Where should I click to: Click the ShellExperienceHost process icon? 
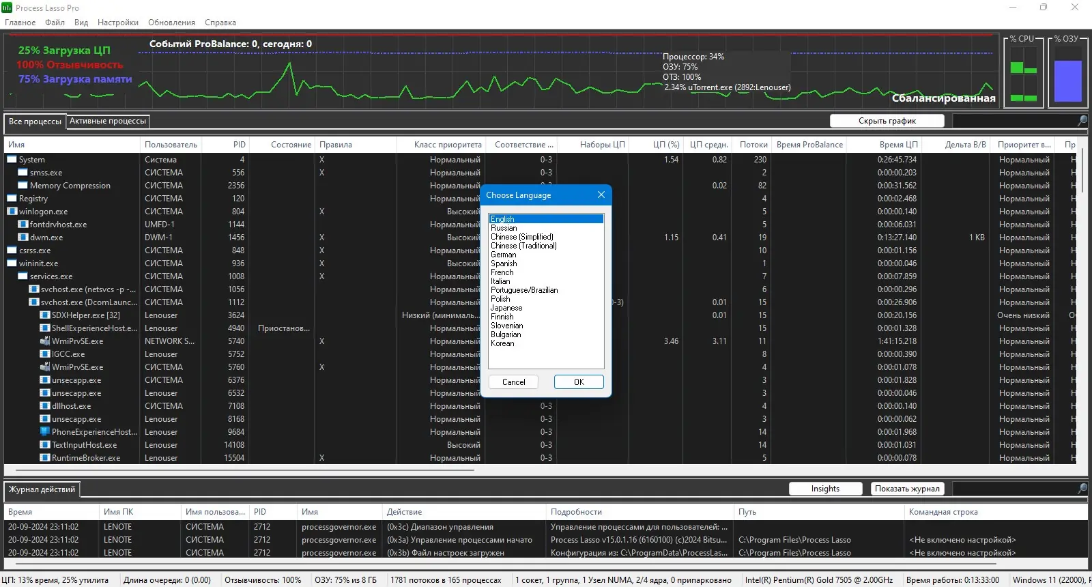coord(44,328)
